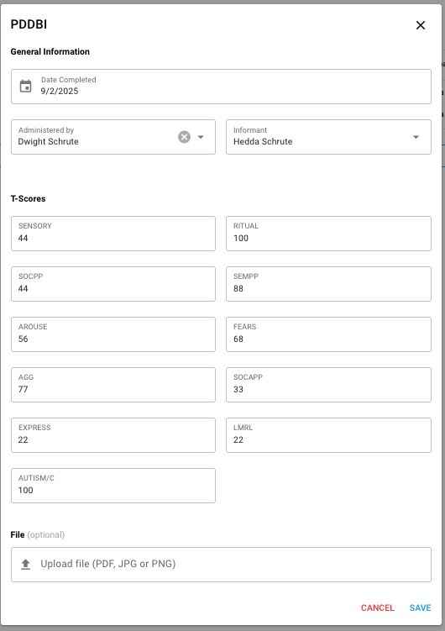Select the EXPRESS score field
This screenshot has height=631, width=445.
pos(113,435)
